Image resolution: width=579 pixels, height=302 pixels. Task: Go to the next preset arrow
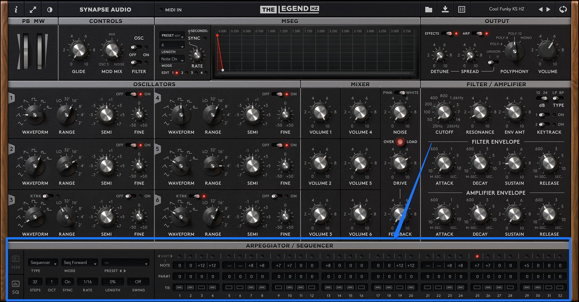(x=548, y=9)
